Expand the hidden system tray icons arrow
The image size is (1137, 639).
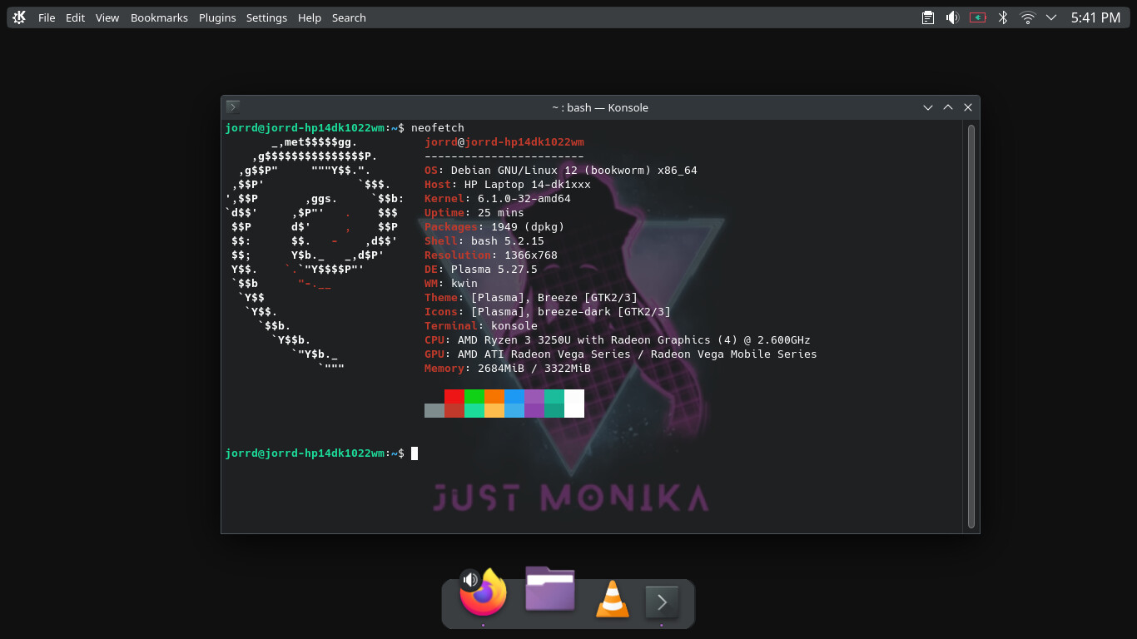(x=1051, y=17)
